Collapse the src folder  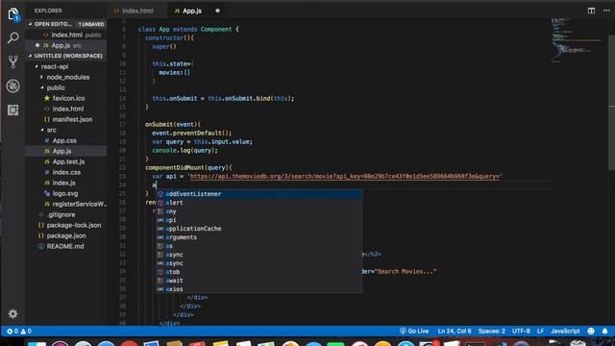pos(66,130)
